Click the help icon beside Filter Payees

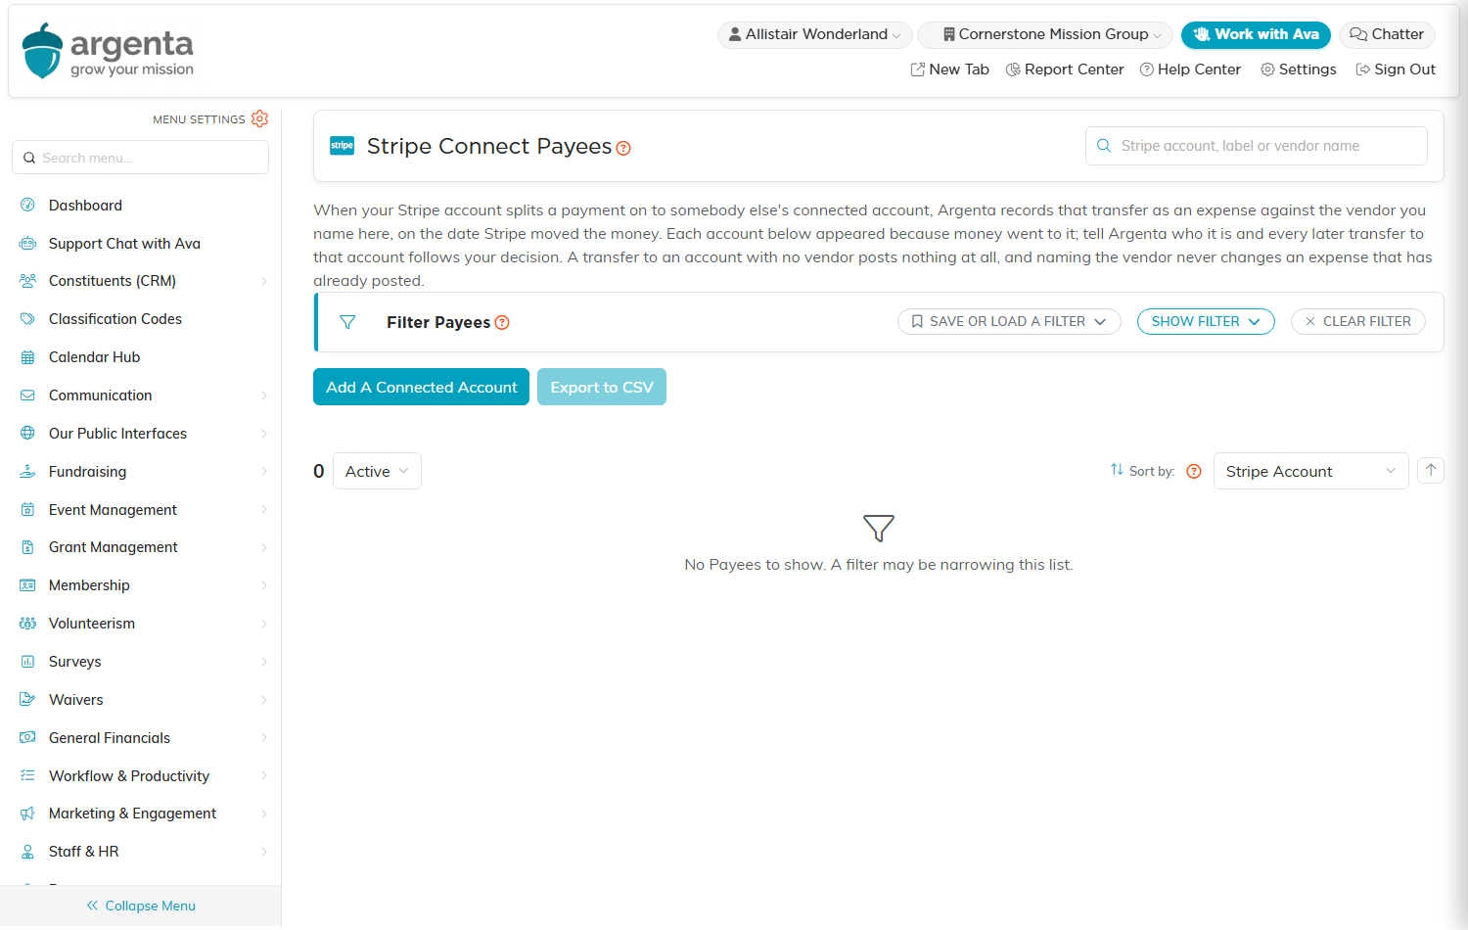502,323
